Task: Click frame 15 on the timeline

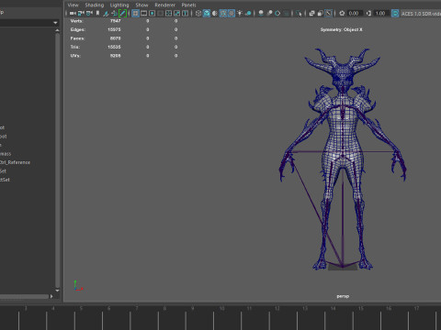Action: tap(361, 309)
